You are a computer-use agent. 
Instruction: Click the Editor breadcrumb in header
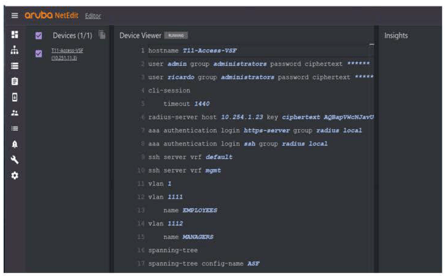[x=93, y=16]
